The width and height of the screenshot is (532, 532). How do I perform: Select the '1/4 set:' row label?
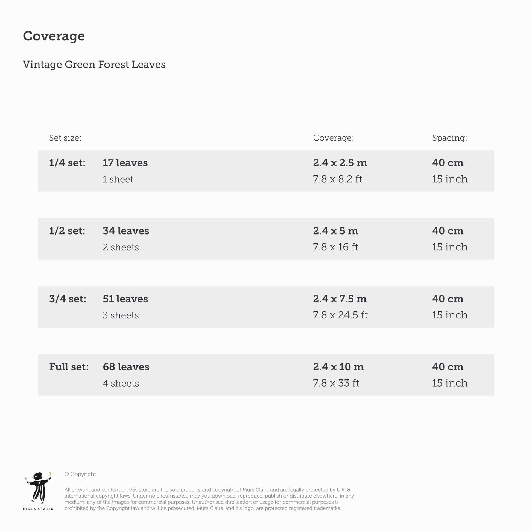[67, 163]
